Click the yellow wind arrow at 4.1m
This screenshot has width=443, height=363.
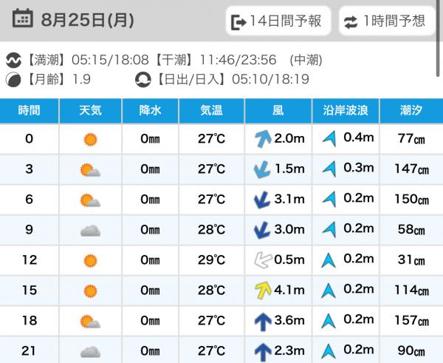[x=263, y=291]
